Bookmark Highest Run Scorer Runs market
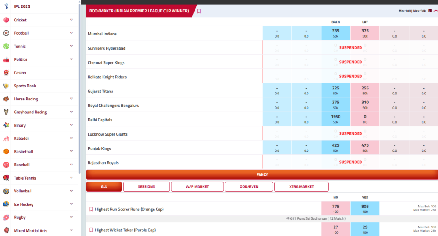This screenshot has height=236, width=438. point(91,209)
